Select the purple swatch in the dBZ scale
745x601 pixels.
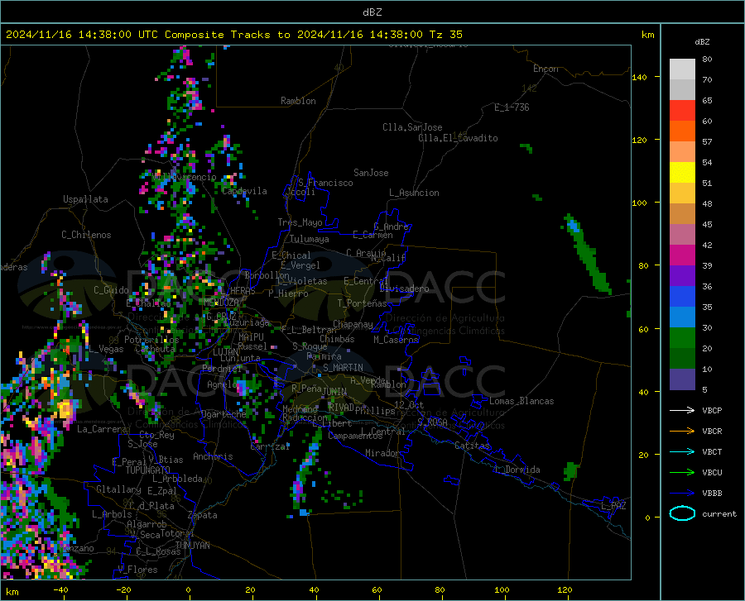tap(682, 276)
